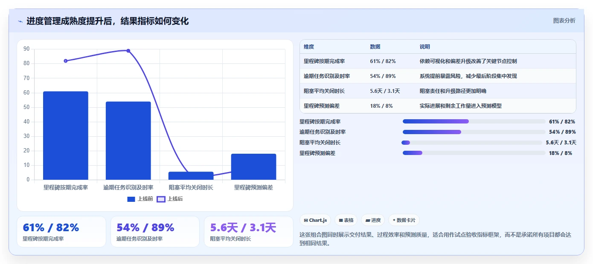Click the 里程碑预测偏差 bar in chart

coord(253,166)
